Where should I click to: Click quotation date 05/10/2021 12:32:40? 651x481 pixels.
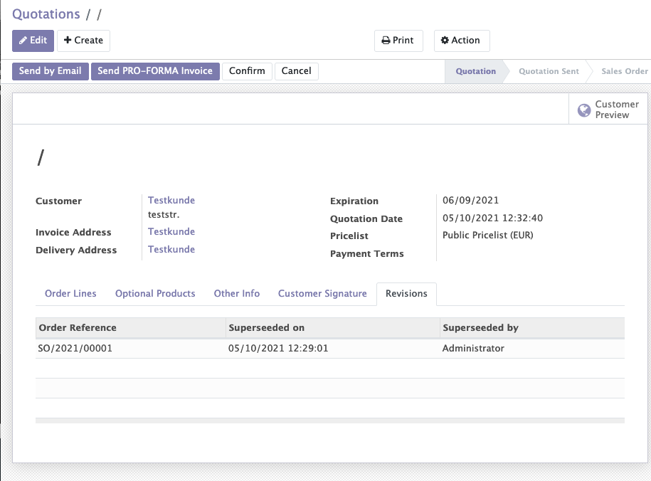(x=492, y=218)
